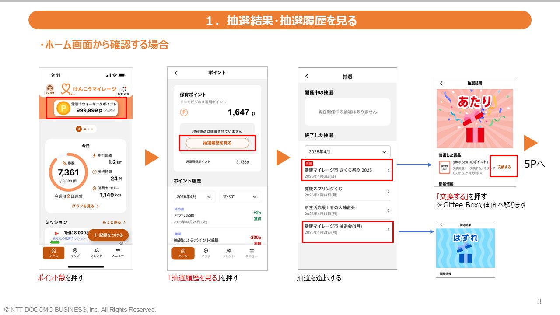This screenshot has width=560, height=315.
Task: Click the red flag icon on the mission card
Action: click(56, 233)
